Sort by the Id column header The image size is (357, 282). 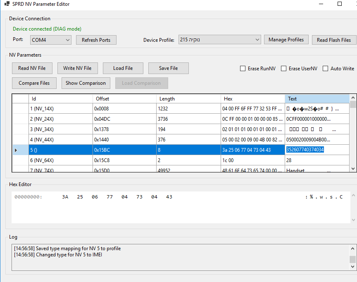tap(61, 99)
